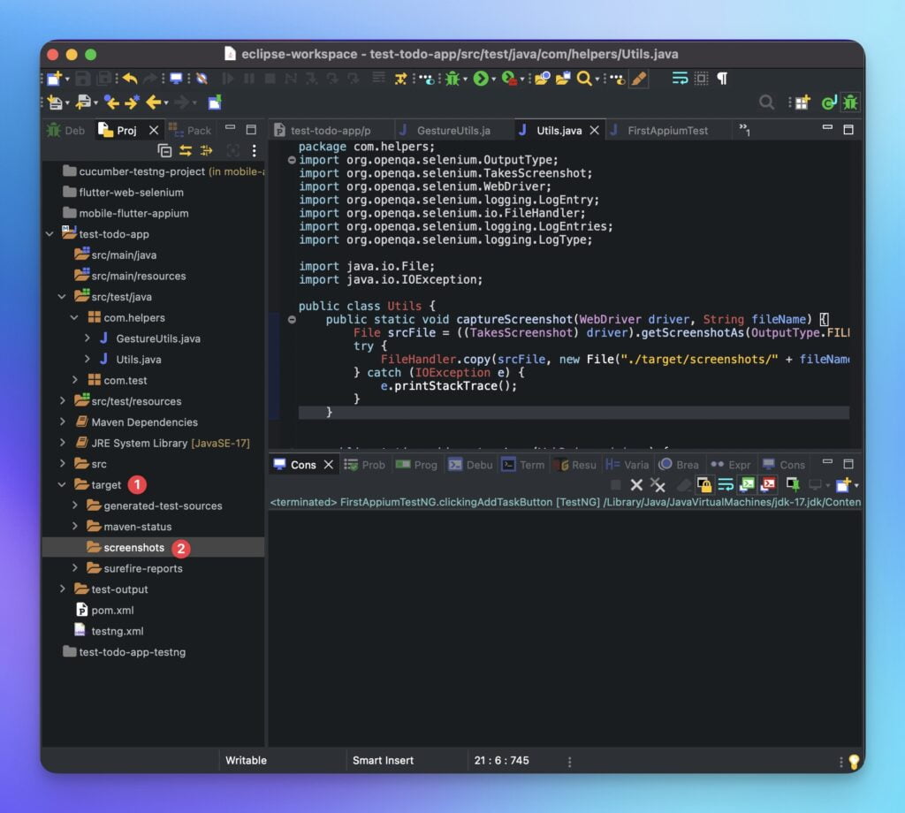Toggle Scroll Lock in console toolbar

704,485
